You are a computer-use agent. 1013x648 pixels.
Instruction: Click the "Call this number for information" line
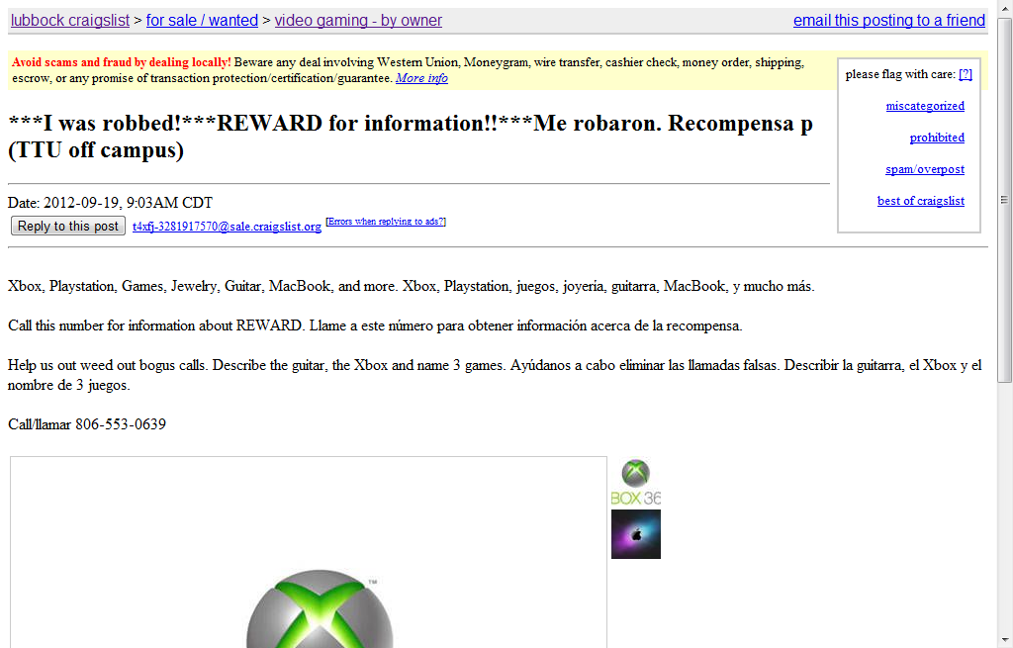(x=375, y=325)
